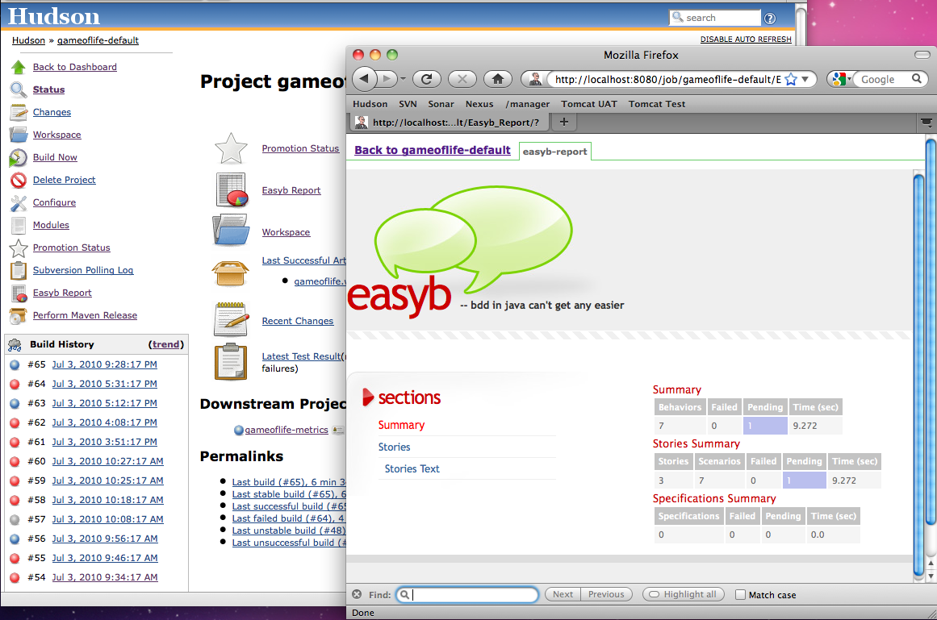Click the Find text input field
This screenshot has height=620, width=937.
467,594
